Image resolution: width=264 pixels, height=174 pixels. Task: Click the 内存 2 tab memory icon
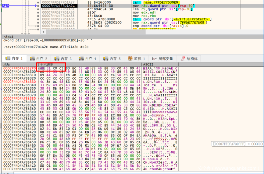(x=32, y=58)
